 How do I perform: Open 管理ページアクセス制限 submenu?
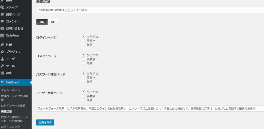coord(14,98)
